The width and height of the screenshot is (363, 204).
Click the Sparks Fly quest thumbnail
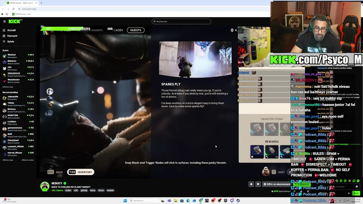pyautogui.click(x=195, y=60)
